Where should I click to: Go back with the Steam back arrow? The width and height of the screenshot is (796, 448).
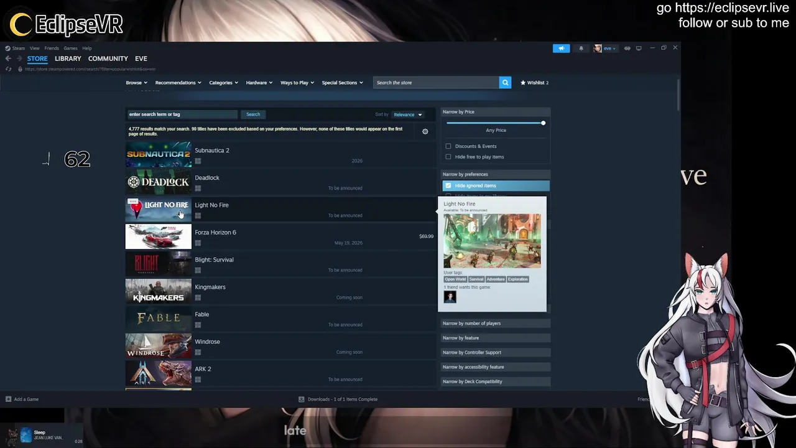(x=8, y=58)
